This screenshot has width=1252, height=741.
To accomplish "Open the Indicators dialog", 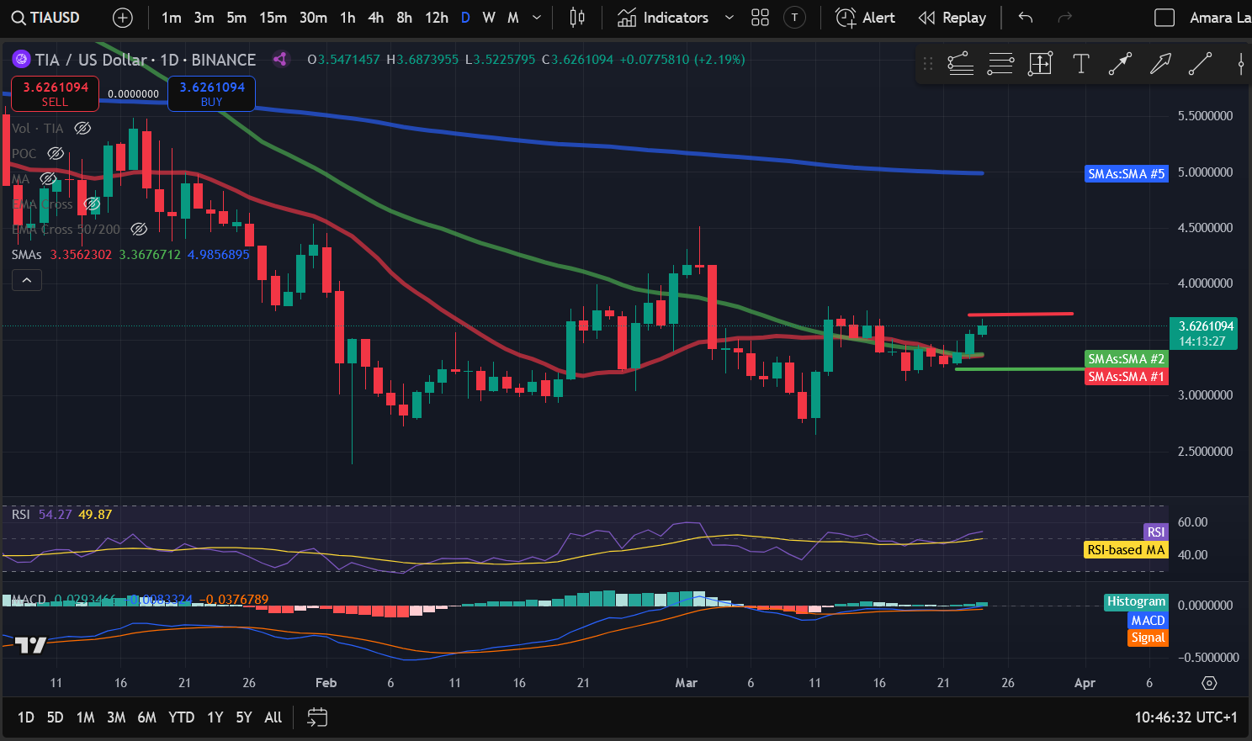I will tap(663, 18).
